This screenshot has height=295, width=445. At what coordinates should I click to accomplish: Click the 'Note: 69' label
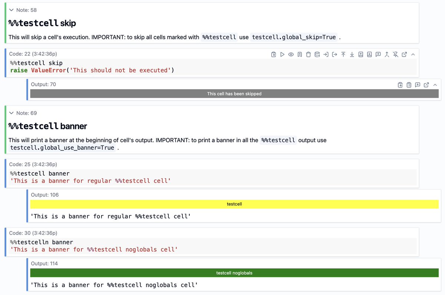[26, 113]
